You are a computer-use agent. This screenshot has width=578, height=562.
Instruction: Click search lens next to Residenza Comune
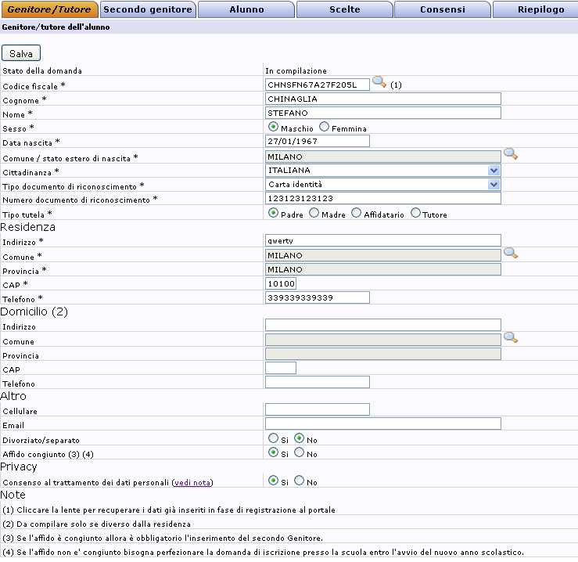click(x=510, y=253)
